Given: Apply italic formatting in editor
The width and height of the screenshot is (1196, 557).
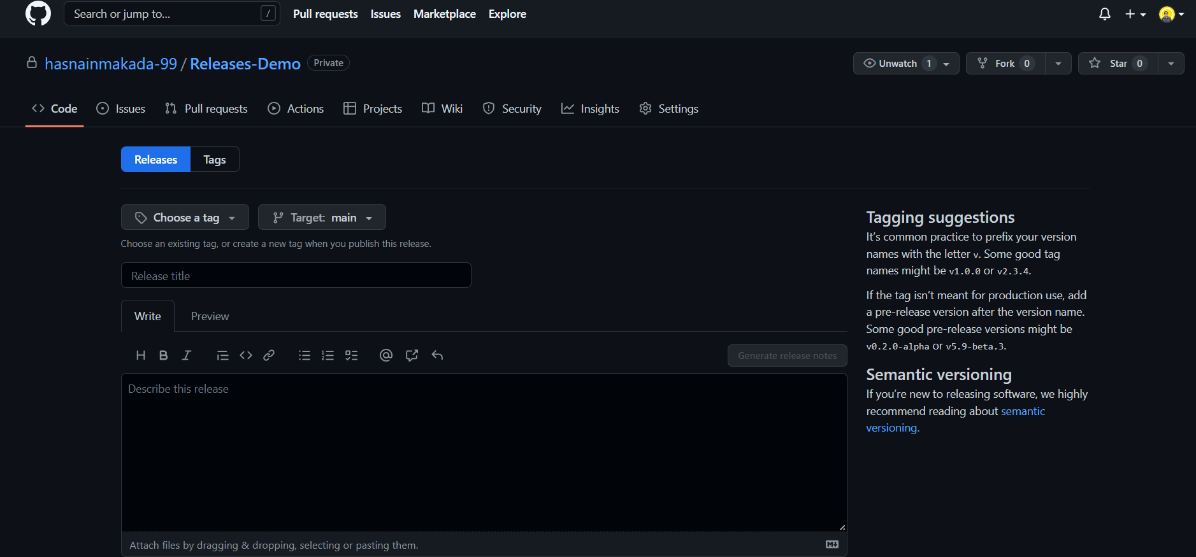Looking at the screenshot, I should tap(187, 355).
